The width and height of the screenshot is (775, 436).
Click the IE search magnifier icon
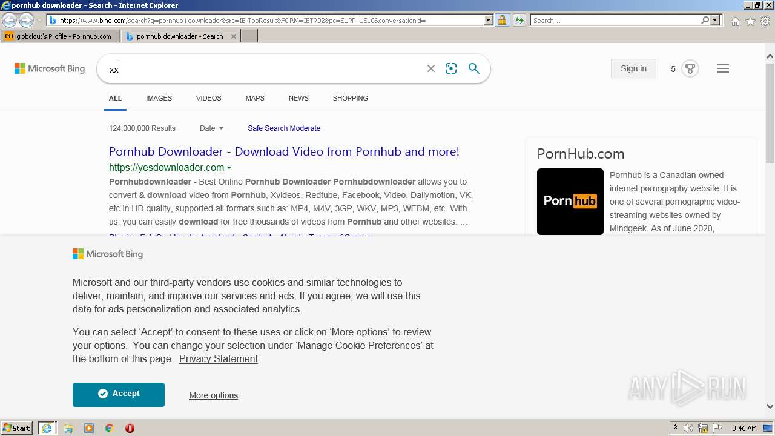(x=705, y=20)
